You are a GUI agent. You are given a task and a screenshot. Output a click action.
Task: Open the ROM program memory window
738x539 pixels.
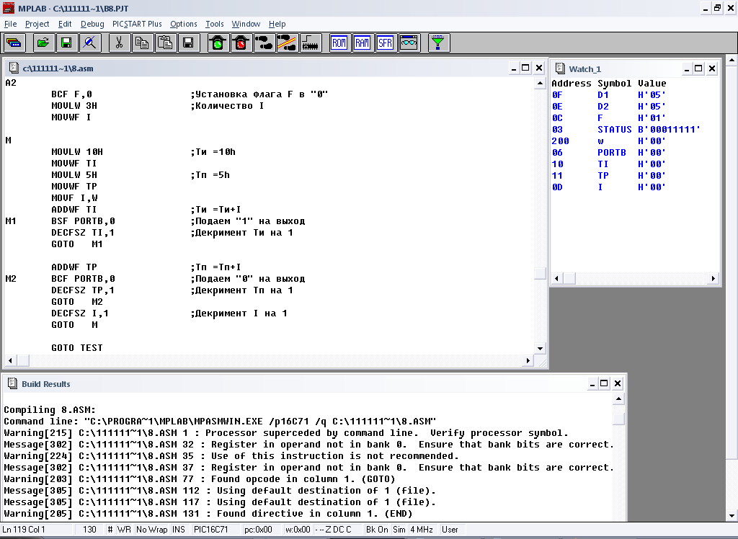pyautogui.click(x=339, y=43)
